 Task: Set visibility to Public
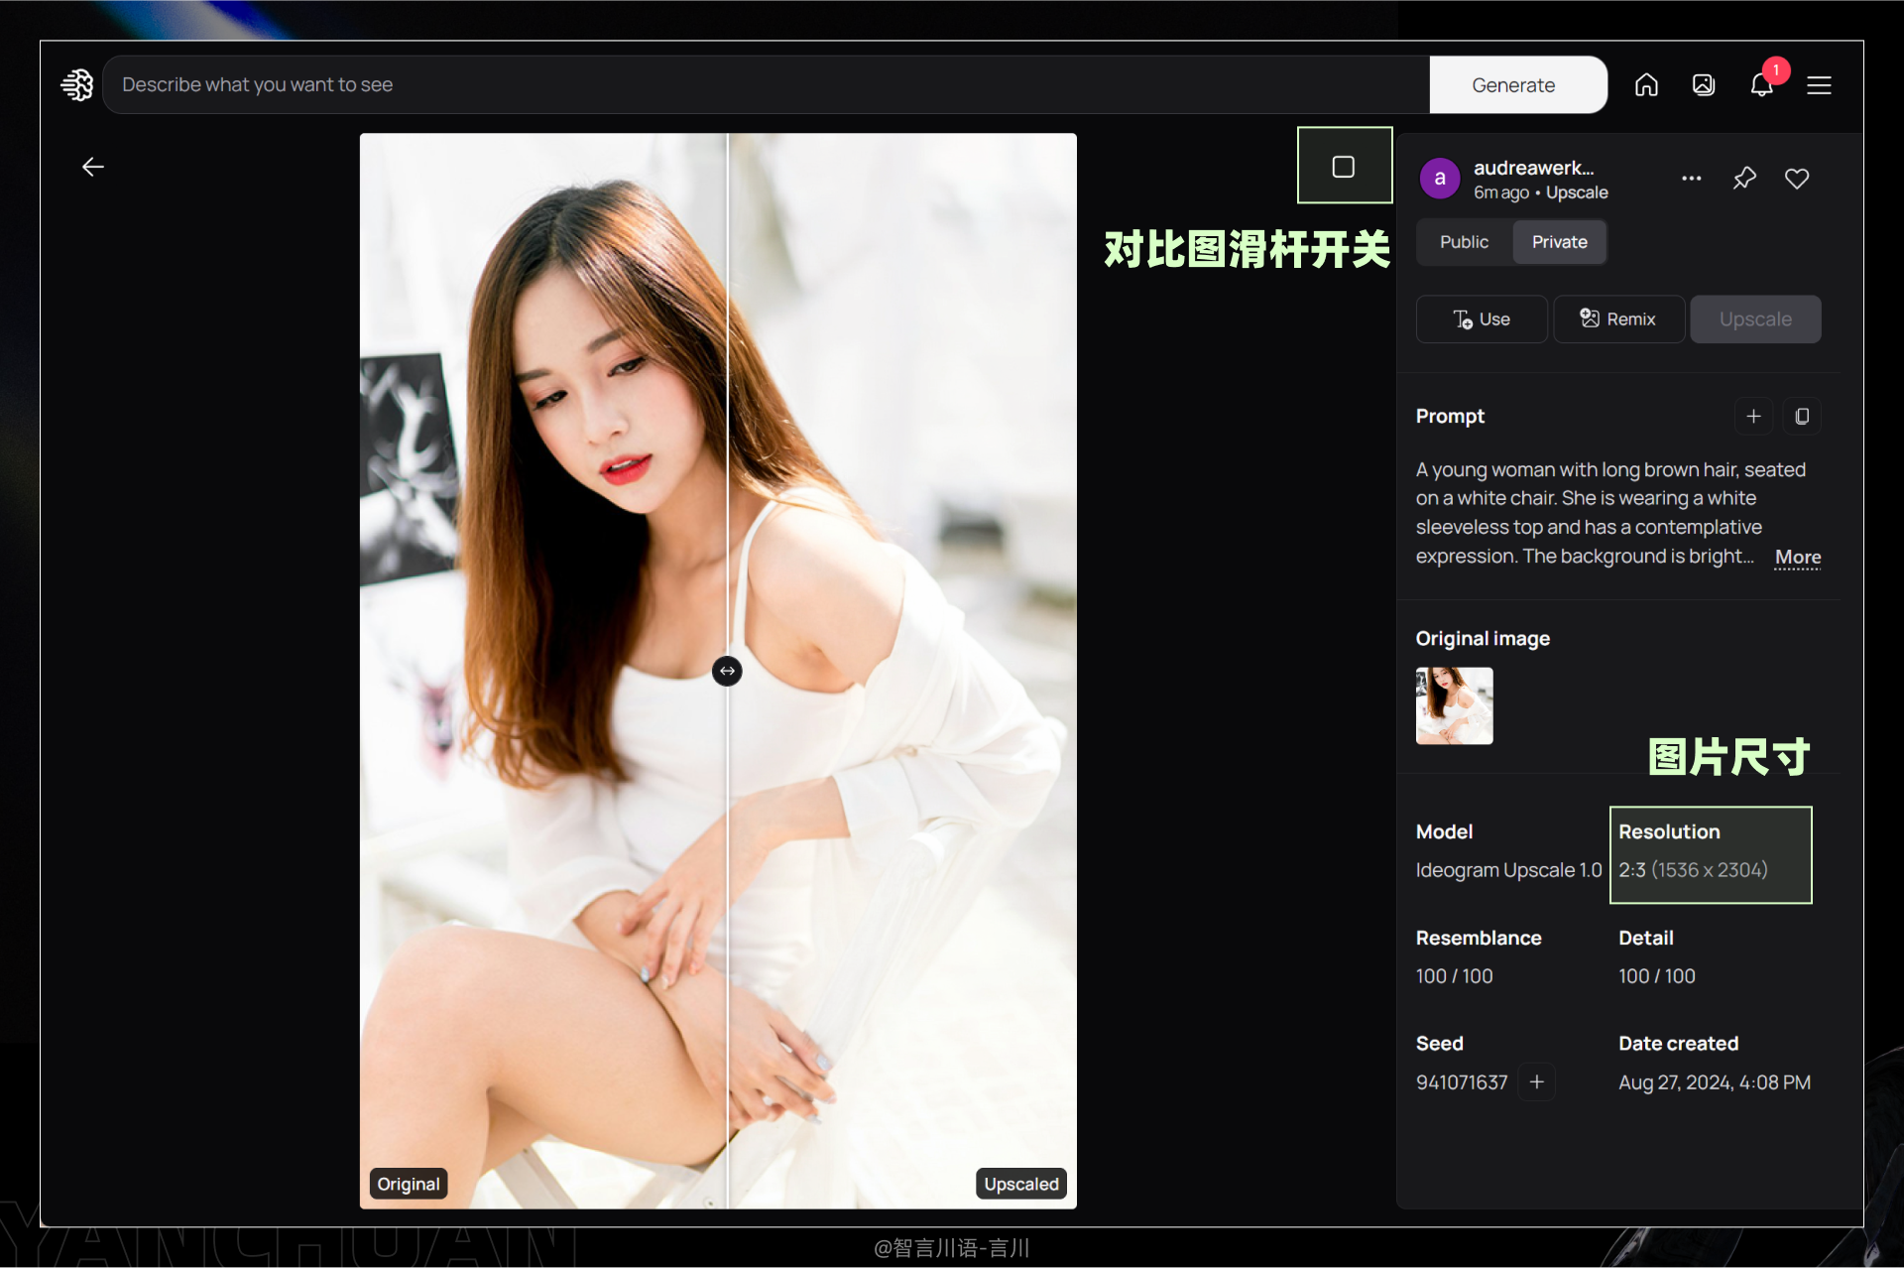[1464, 242]
